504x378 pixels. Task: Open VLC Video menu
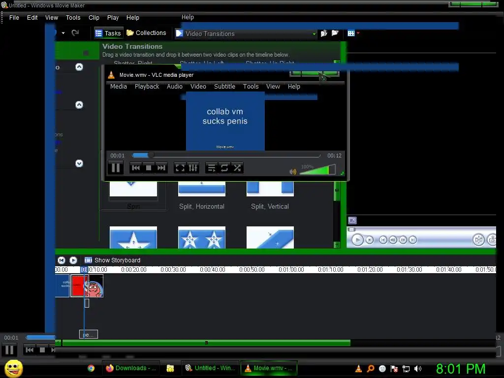[198, 87]
